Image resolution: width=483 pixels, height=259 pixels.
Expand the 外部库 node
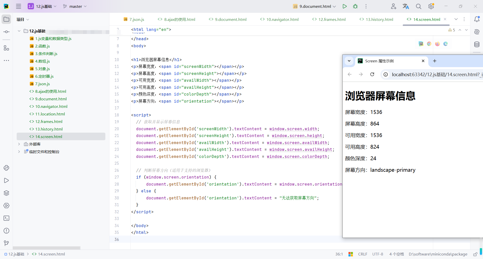(19, 144)
